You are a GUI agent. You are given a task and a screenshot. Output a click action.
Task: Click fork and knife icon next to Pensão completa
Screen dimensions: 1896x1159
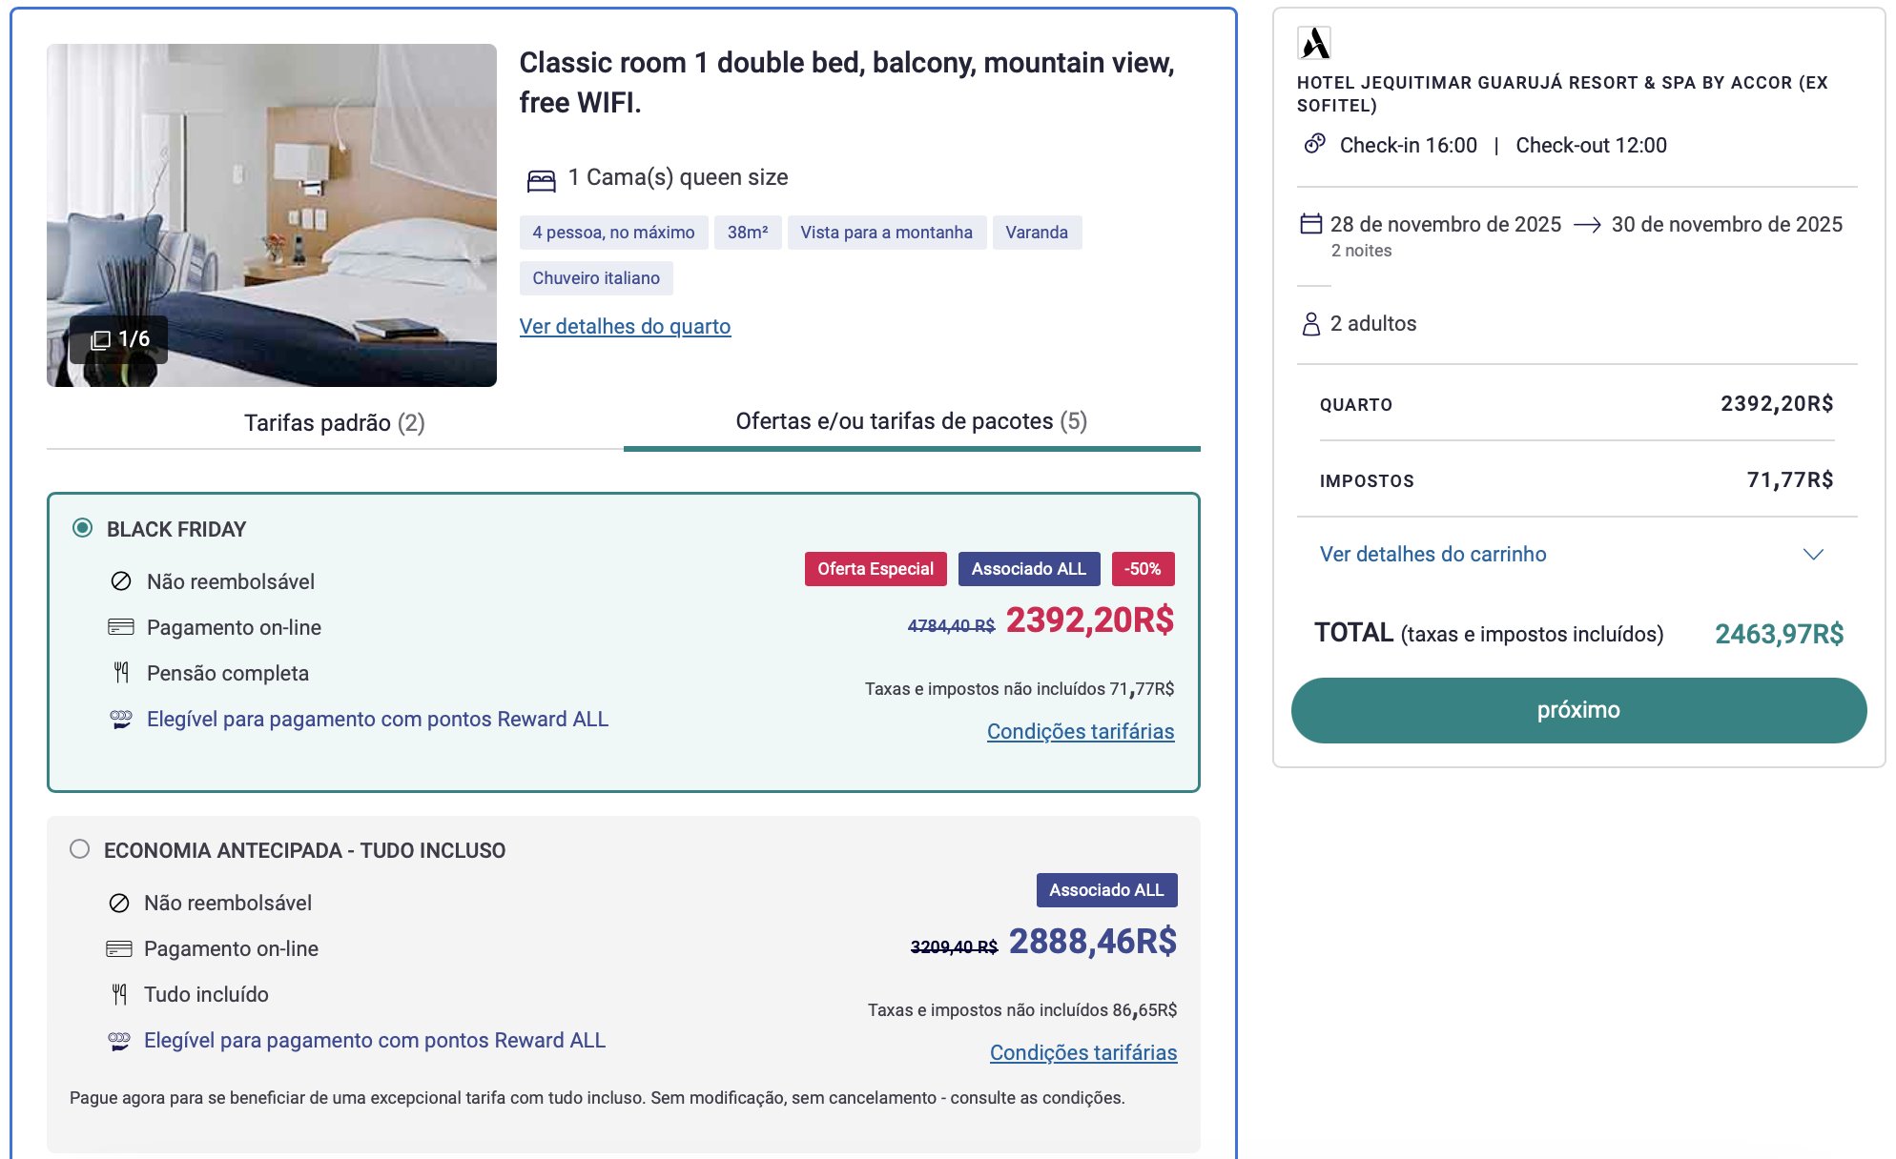[x=121, y=673]
